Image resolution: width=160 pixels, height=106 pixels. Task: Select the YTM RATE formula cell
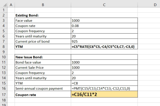[104, 47]
